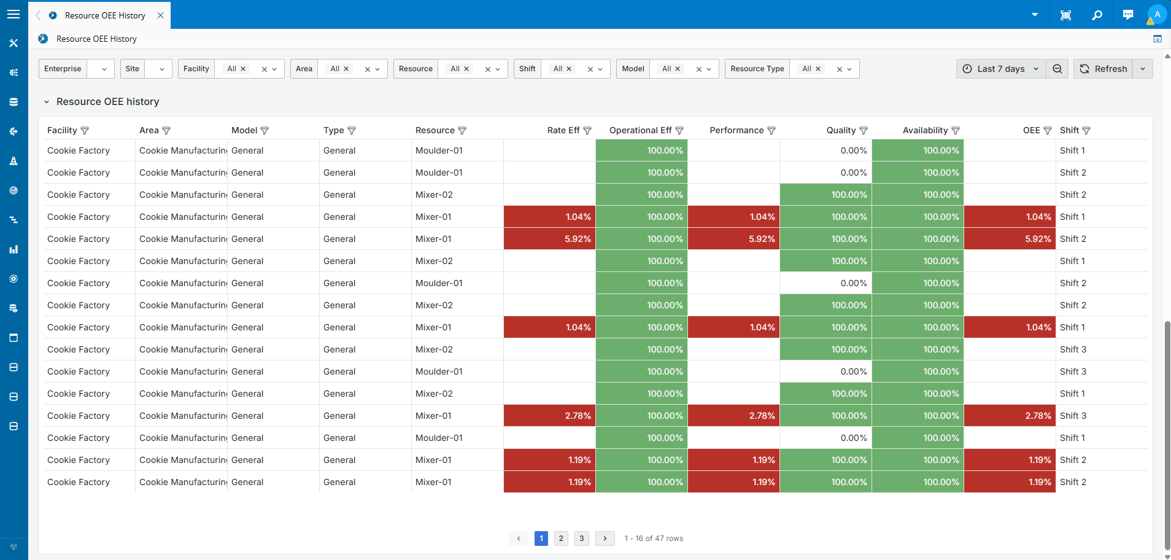Go to page 2 of results
Screen dimensions: 1171x560
(x=561, y=539)
